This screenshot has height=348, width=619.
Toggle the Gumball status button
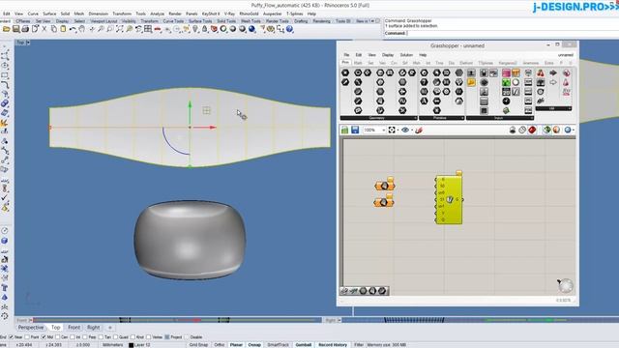click(x=303, y=344)
